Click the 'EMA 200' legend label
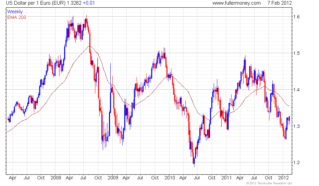 click(17, 17)
